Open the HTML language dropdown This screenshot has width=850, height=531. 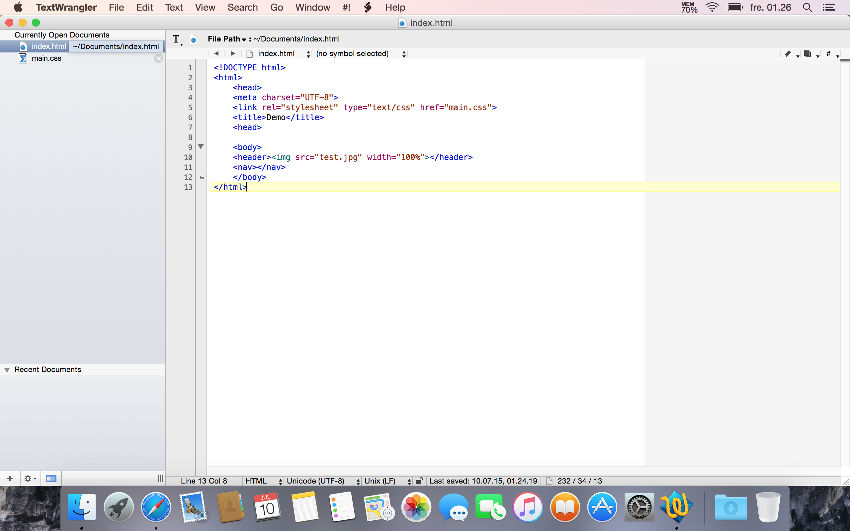[263, 481]
